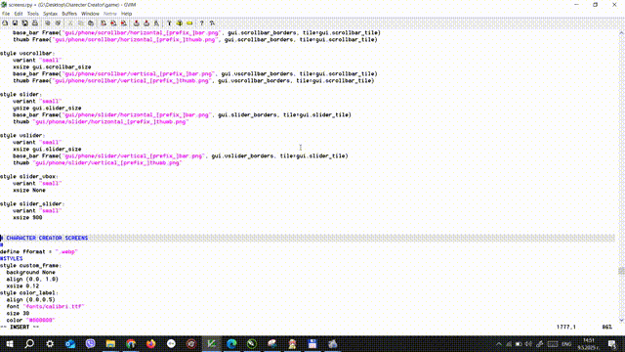Click the Find Previous toolbar icon
This screenshot has width=625, height=352.
124,23
